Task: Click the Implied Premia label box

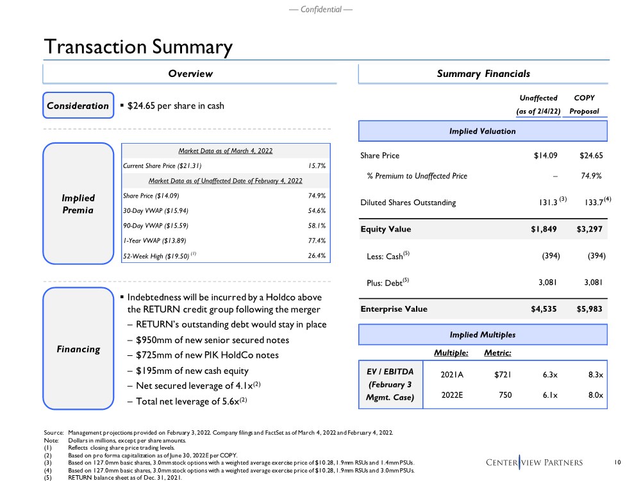Action: [x=79, y=204]
